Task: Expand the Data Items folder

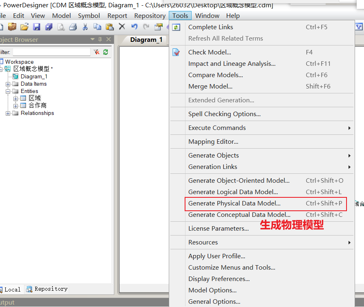Action: [8, 84]
